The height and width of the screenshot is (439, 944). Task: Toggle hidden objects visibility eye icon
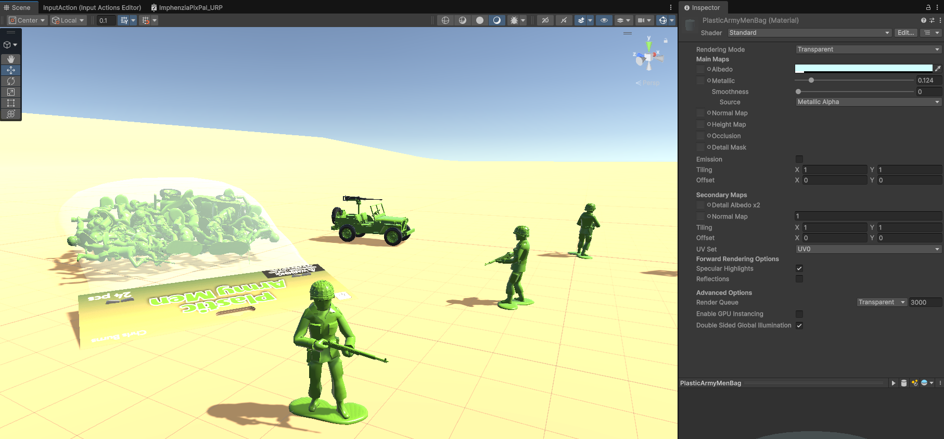[x=604, y=20]
